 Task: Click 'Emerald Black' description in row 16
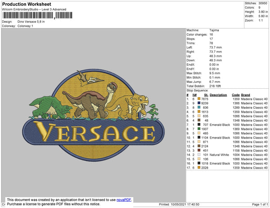220,163
